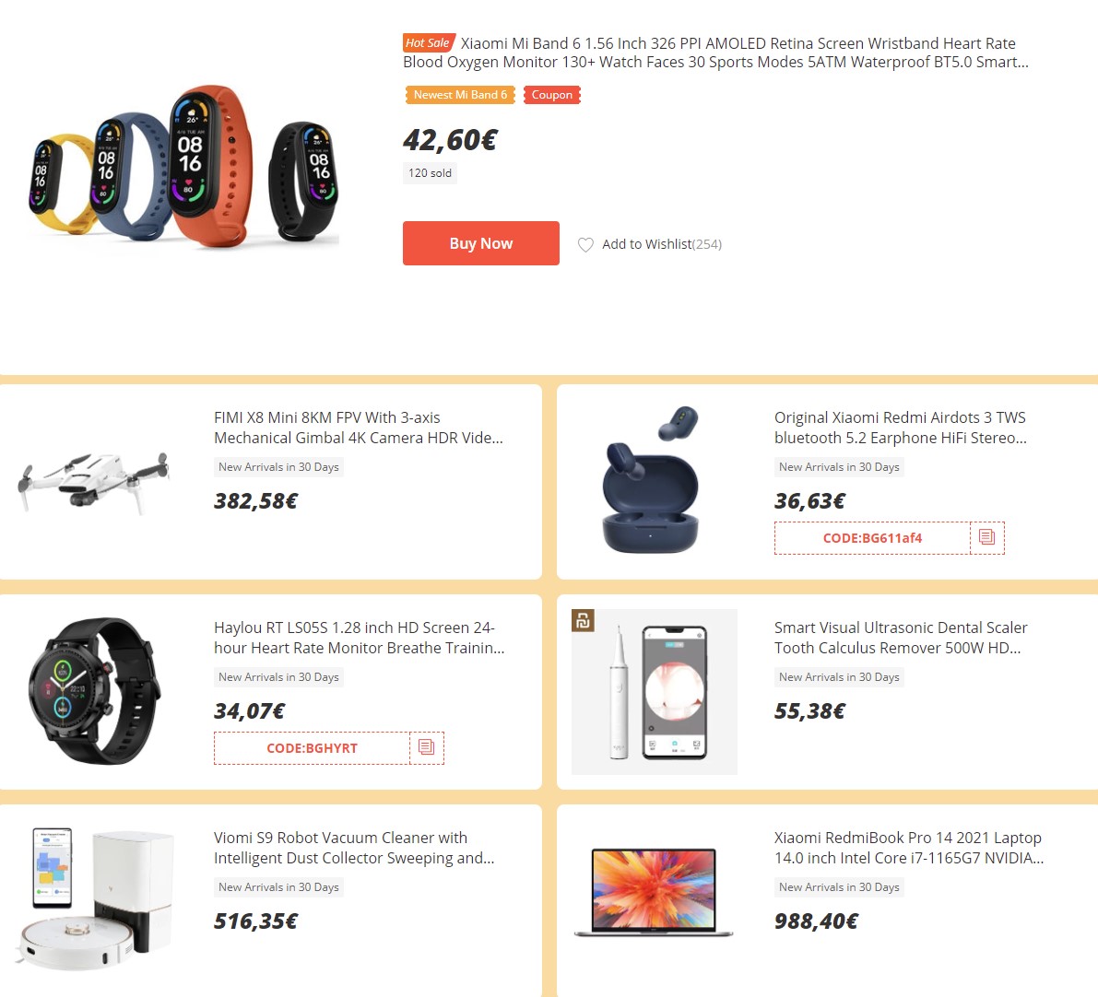
Task: Open Xiaomi Redmi Airdots 3 product link
Action: [x=901, y=428]
